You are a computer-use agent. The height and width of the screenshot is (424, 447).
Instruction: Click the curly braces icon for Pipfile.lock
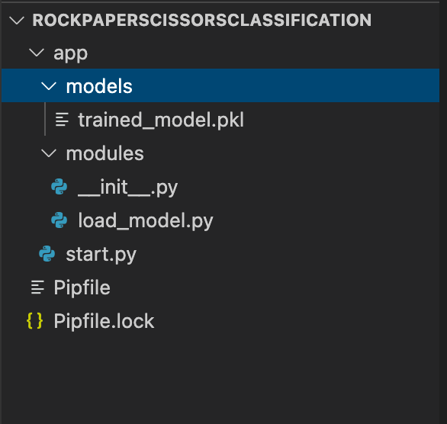[x=35, y=320]
